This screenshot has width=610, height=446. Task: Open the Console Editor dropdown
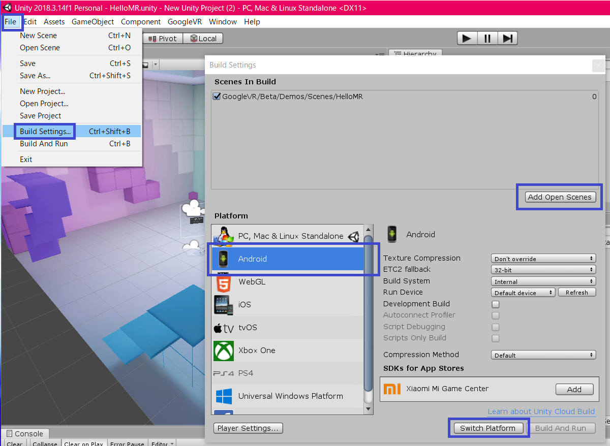click(x=163, y=443)
